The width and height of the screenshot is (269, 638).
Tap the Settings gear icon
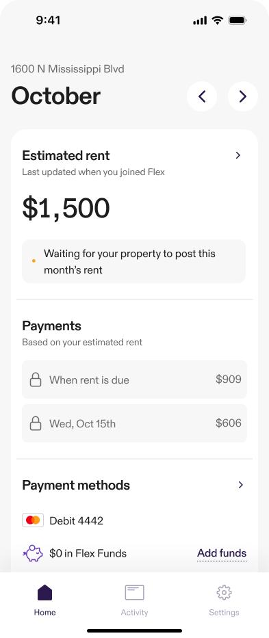(x=224, y=592)
